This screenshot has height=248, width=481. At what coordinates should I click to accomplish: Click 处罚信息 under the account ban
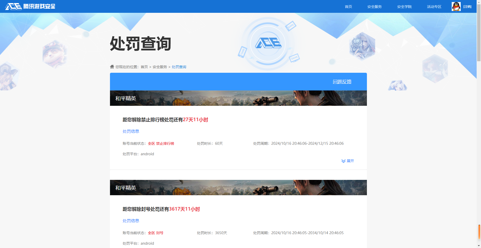[131, 221]
